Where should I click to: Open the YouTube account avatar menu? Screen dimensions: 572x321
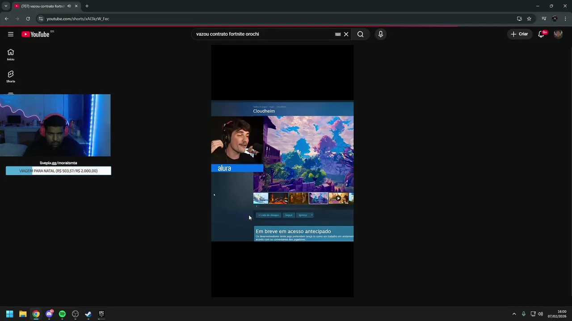tap(558, 34)
